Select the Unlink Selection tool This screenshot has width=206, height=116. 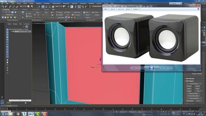pos(14,6)
